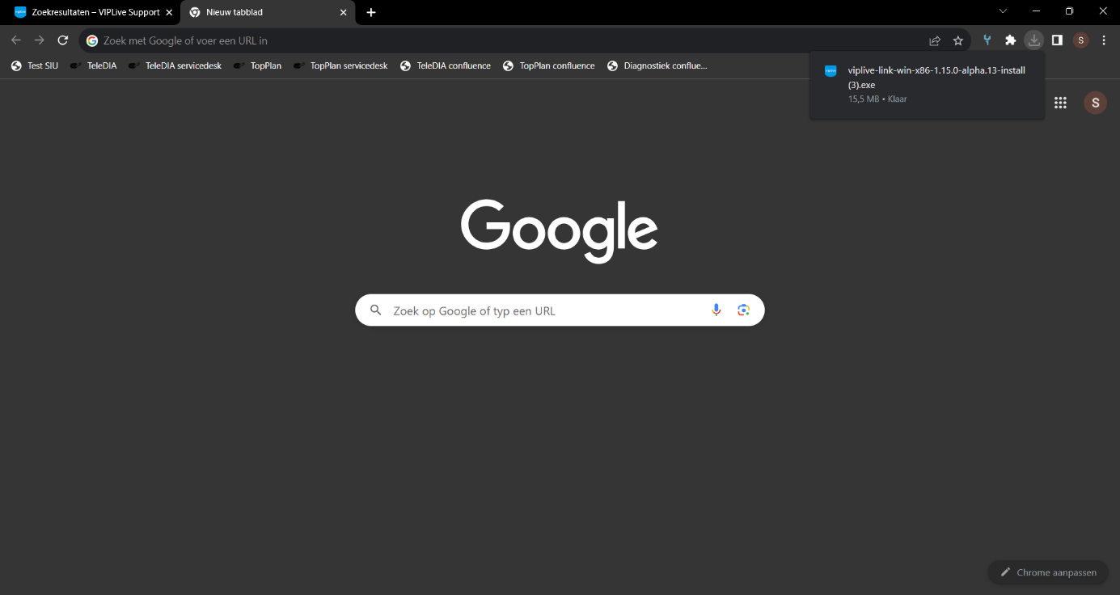Search by image with Google Lens icon

(x=743, y=310)
